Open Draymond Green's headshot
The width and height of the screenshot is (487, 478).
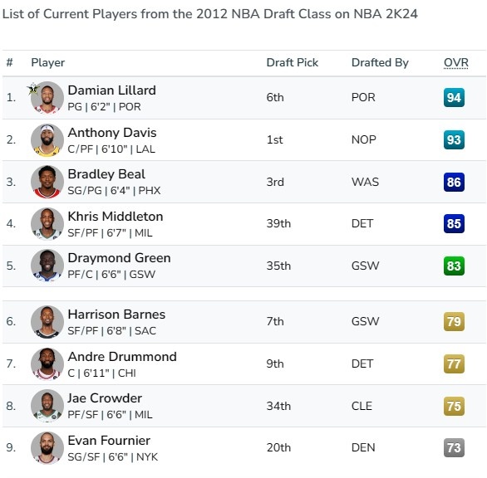coord(47,266)
